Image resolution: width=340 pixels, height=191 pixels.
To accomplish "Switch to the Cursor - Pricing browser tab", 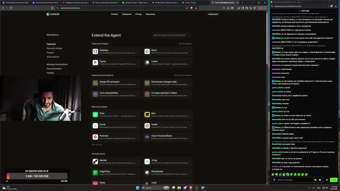I will [193, 3].
